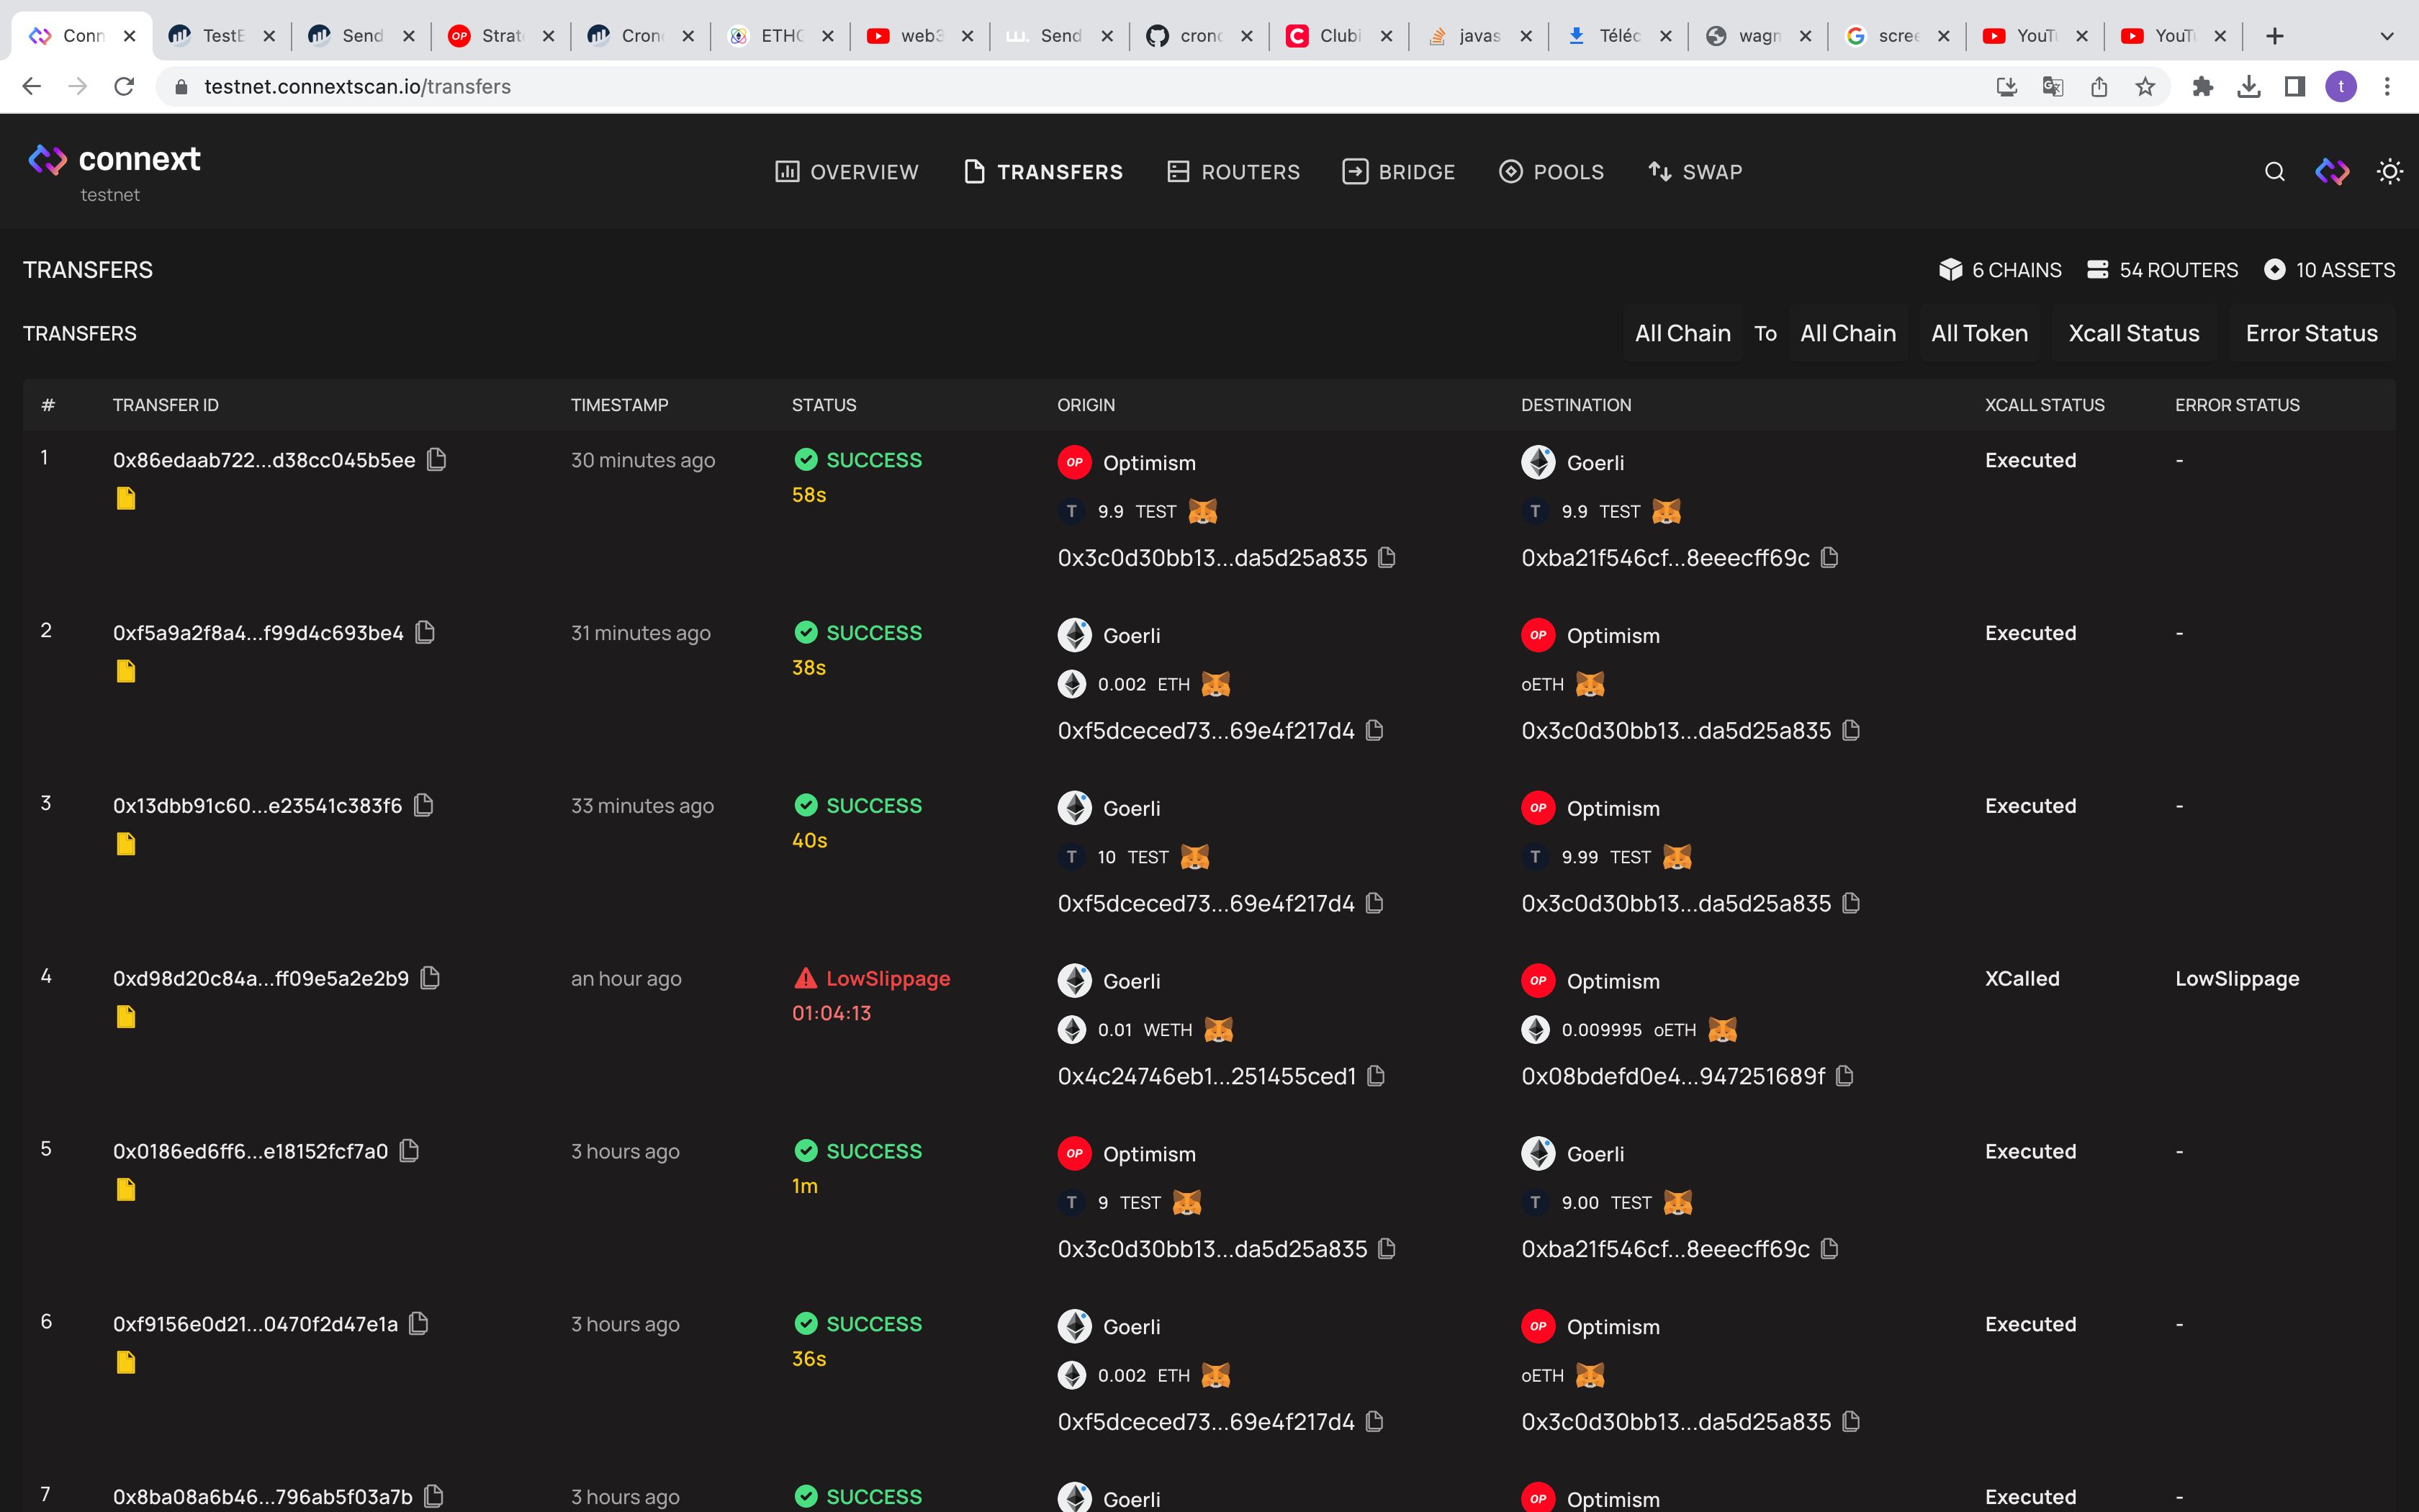
Task: Open Chrome share icon in address bar
Action: 2099,87
